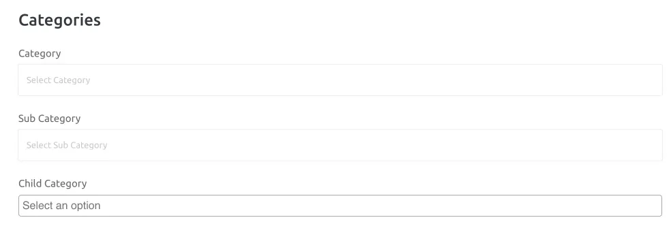The image size is (671, 252).
Task: Click the 'Select Category' placeholder text
Action: point(58,80)
